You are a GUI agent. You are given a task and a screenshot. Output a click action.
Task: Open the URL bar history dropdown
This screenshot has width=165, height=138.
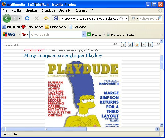(126, 19)
